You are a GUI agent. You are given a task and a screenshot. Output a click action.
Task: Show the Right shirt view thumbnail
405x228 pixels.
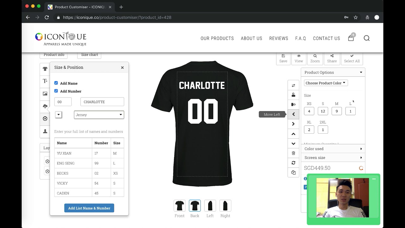(x=225, y=206)
